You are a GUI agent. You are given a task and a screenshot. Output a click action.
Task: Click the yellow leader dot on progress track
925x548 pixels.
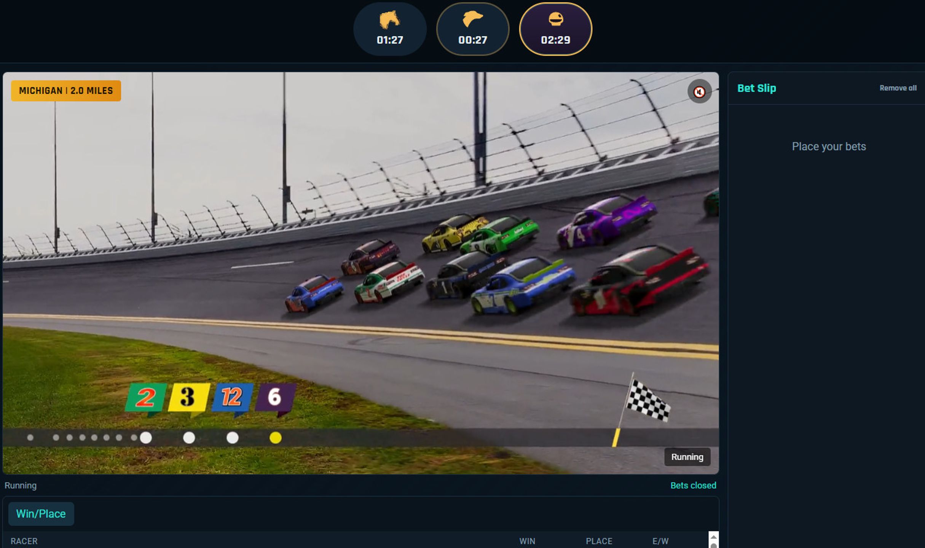coord(276,438)
